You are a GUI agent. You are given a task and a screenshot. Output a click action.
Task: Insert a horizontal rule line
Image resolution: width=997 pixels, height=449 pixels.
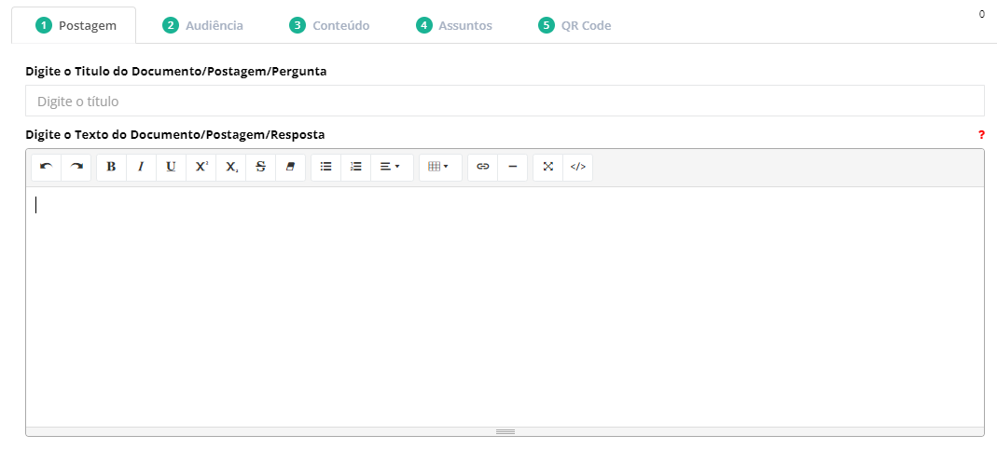pos(512,167)
